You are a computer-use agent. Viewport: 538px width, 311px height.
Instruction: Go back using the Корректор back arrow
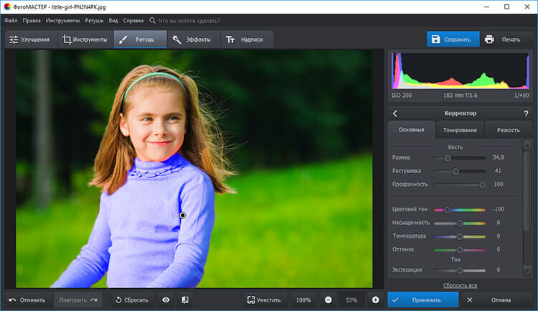tap(395, 113)
